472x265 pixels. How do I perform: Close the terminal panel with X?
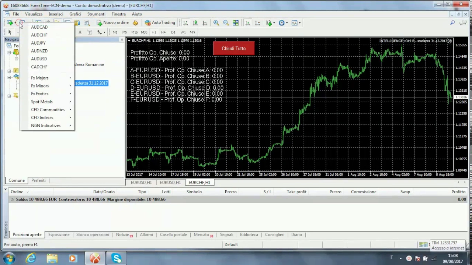pos(6,190)
